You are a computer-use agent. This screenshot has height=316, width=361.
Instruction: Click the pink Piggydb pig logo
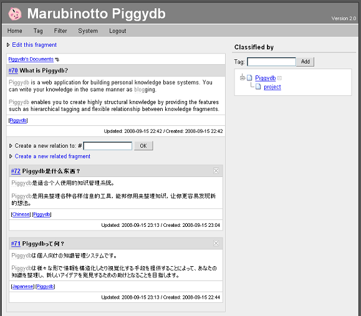(15, 14)
